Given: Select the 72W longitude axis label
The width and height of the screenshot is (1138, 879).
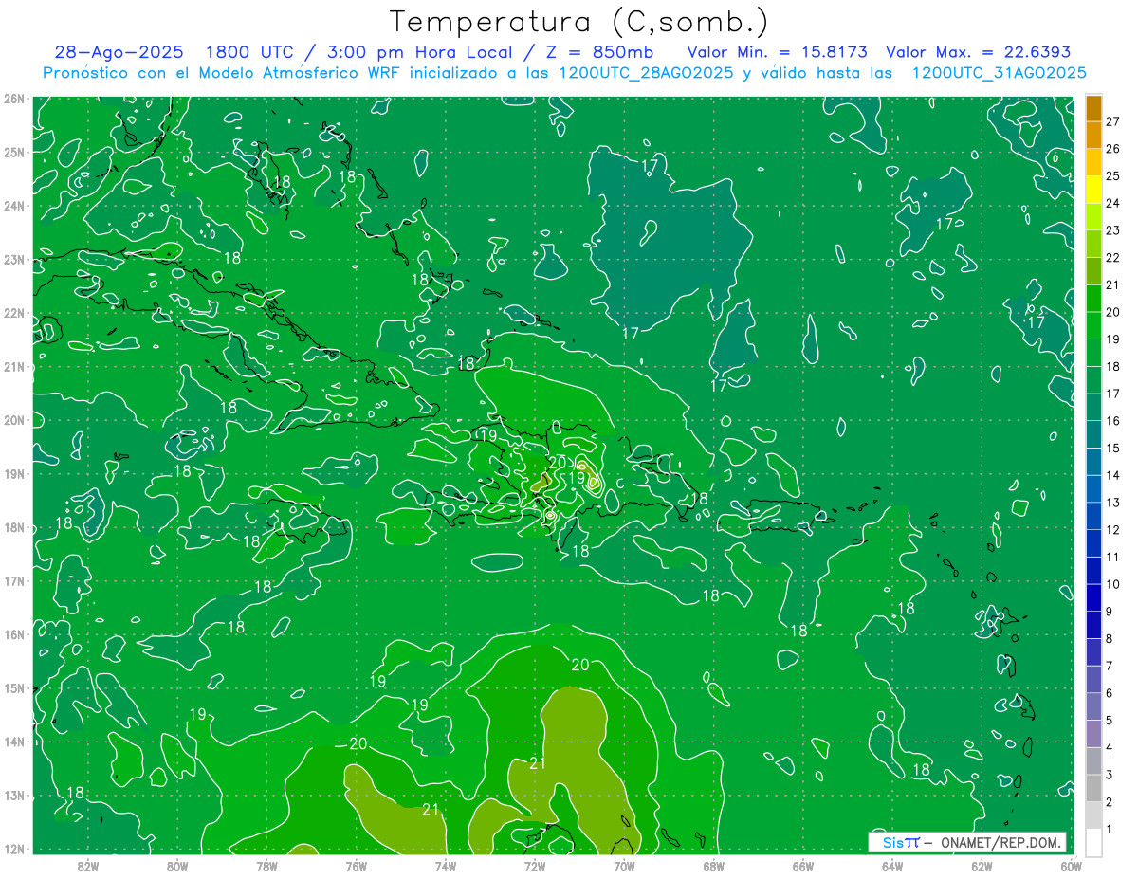Looking at the screenshot, I should [x=535, y=866].
